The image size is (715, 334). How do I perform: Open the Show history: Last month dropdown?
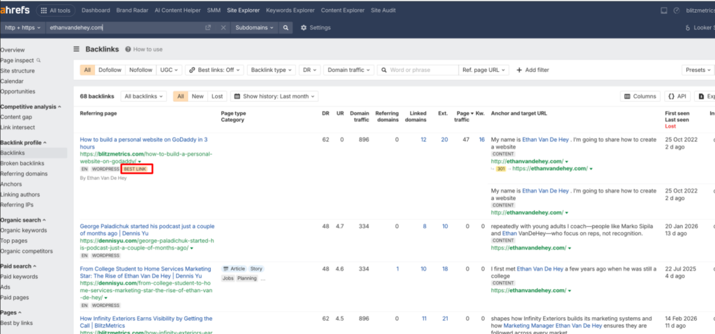(274, 96)
